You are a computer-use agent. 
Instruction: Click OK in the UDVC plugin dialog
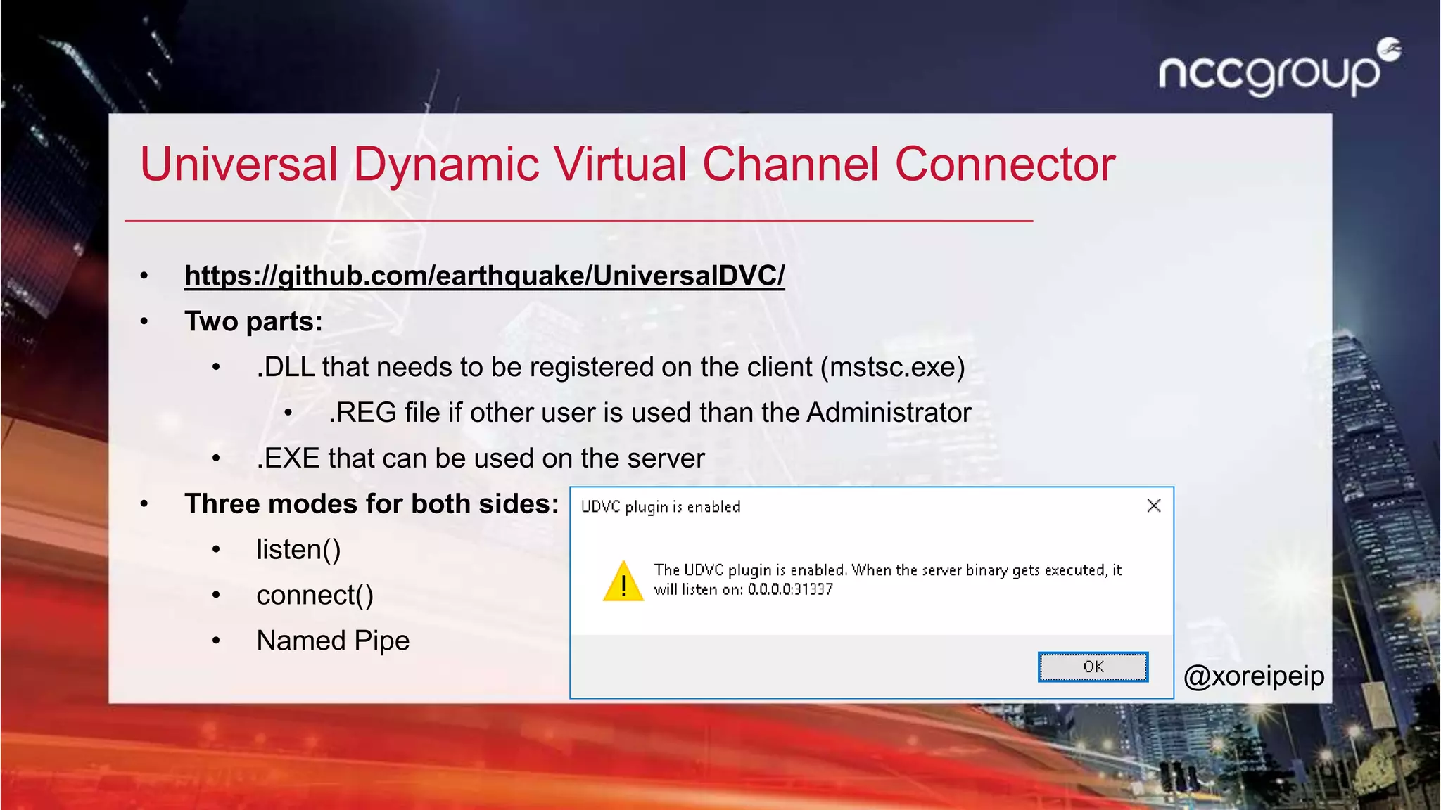click(x=1093, y=667)
